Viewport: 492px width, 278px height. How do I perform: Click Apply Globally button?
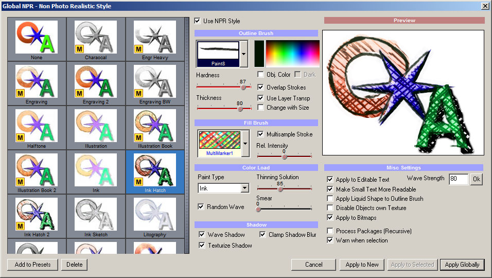pos(462,265)
